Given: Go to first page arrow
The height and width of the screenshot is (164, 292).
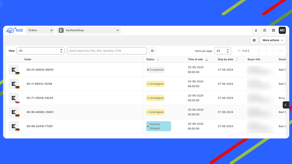Looking at the screenshot, I should point(259,51).
